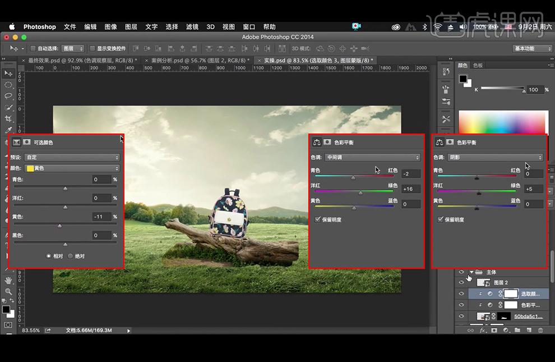Enable the 显示变换控件 checkbox
The height and width of the screenshot is (362, 555).
point(92,48)
